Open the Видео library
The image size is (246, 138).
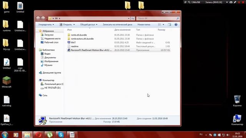click(x=47, y=54)
